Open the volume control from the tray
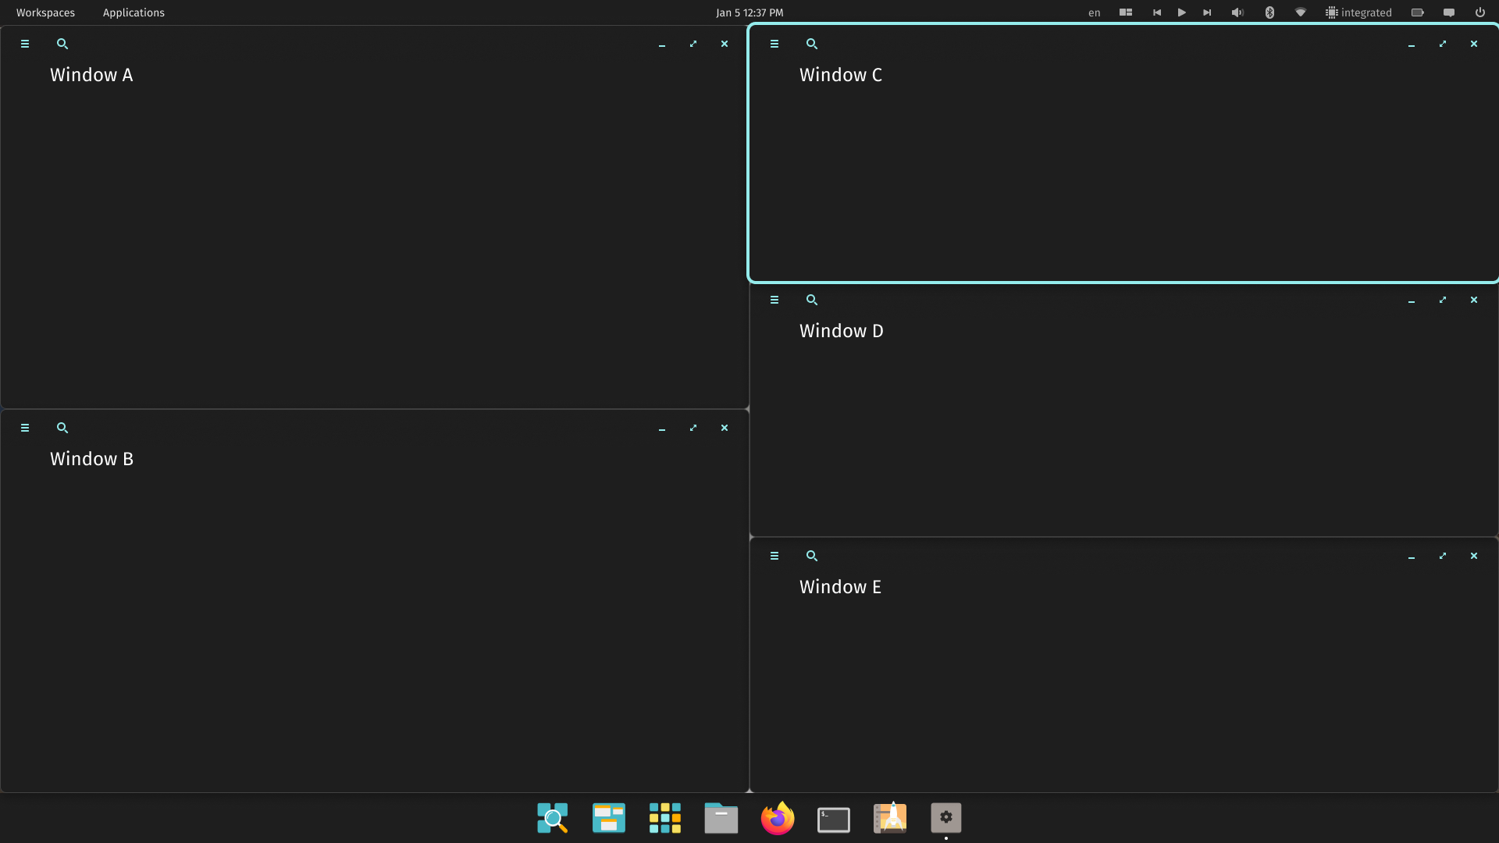Viewport: 1499px width, 843px height. [x=1237, y=12]
